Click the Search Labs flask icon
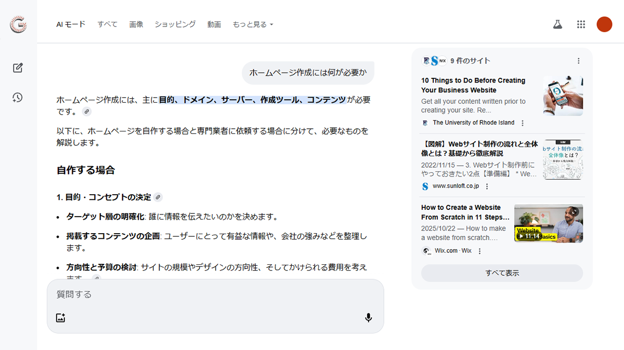Screen dimensions: 624x350 click(557, 24)
